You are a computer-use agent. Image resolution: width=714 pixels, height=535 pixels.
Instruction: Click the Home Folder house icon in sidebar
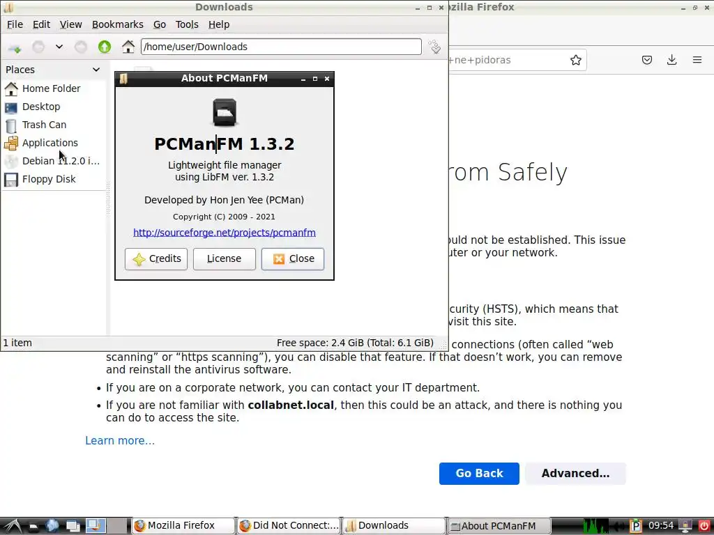pyautogui.click(x=11, y=88)
